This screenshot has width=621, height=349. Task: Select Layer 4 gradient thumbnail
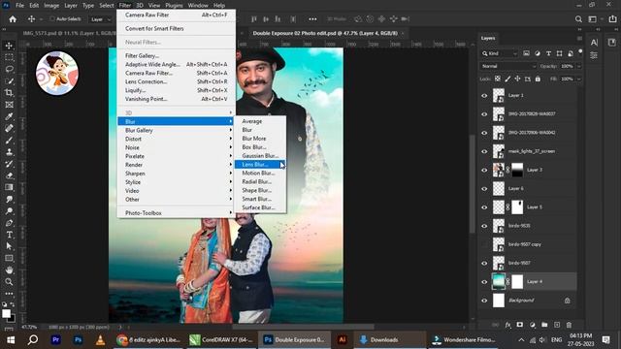coord(499,282)
